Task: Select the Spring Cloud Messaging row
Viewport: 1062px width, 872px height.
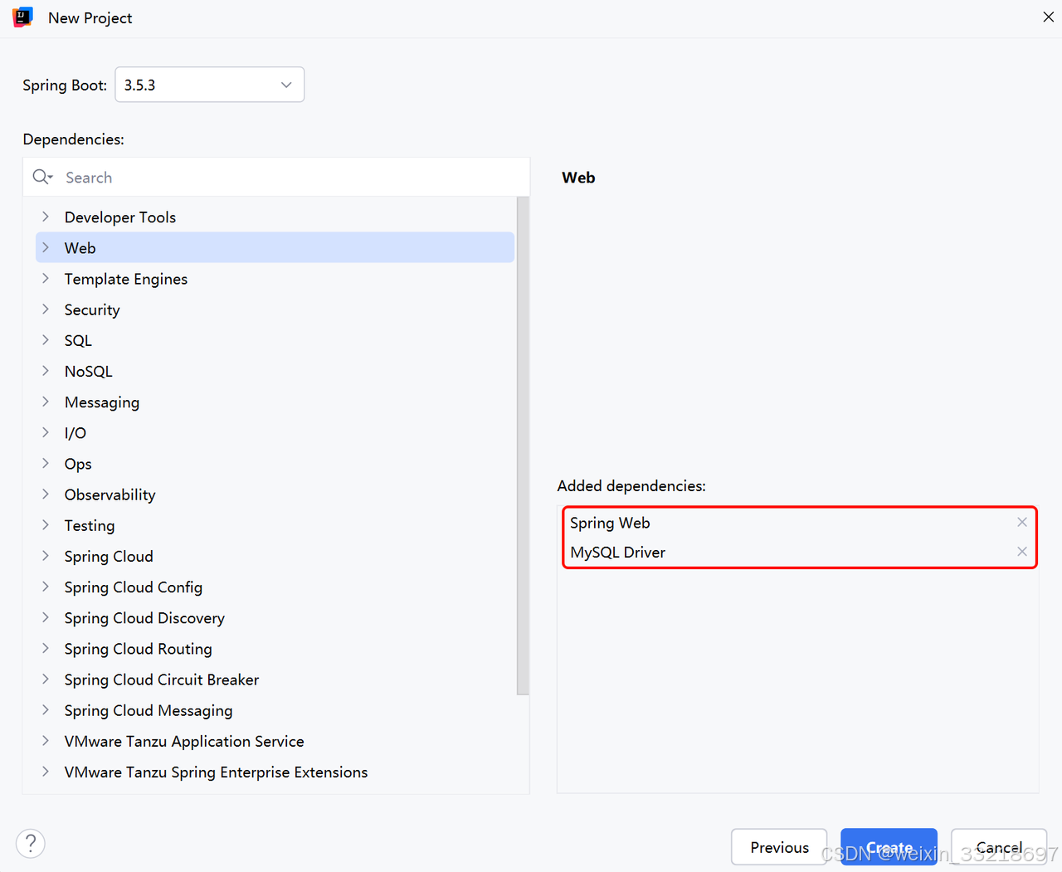Action: tap(275, 710)
